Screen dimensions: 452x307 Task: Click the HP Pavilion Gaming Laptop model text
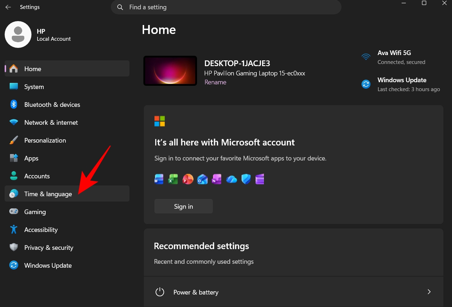(x=255, y=73)
